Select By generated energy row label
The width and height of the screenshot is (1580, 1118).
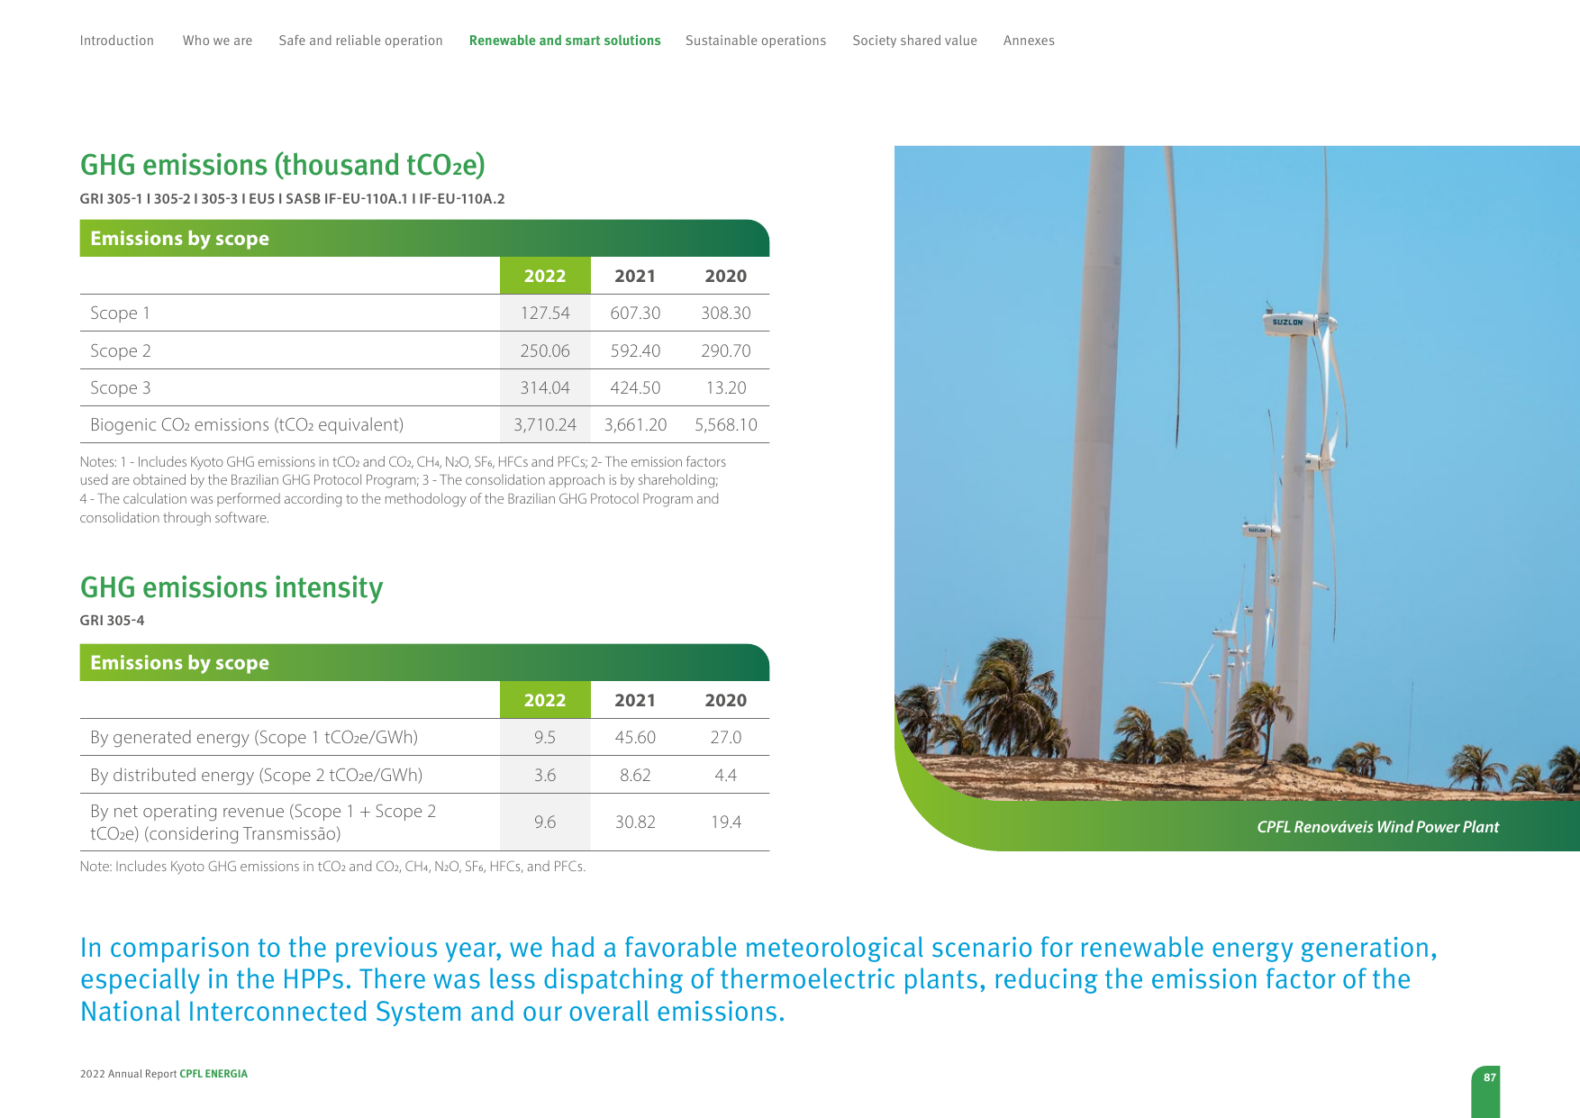pos(254,737)
